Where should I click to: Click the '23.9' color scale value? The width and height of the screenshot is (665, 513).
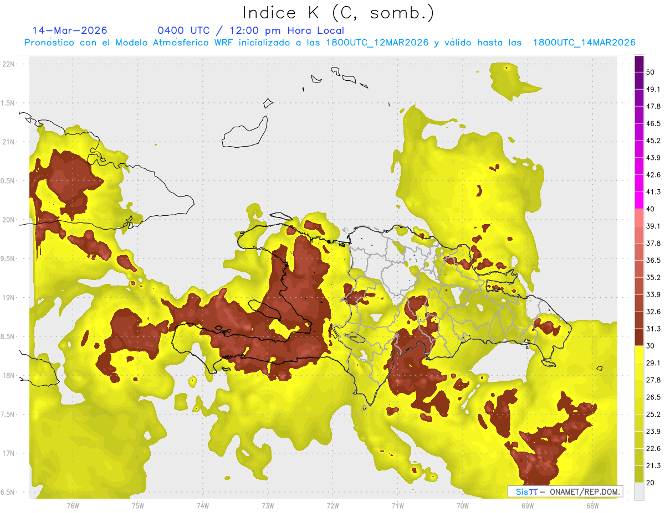coord(653,432)
